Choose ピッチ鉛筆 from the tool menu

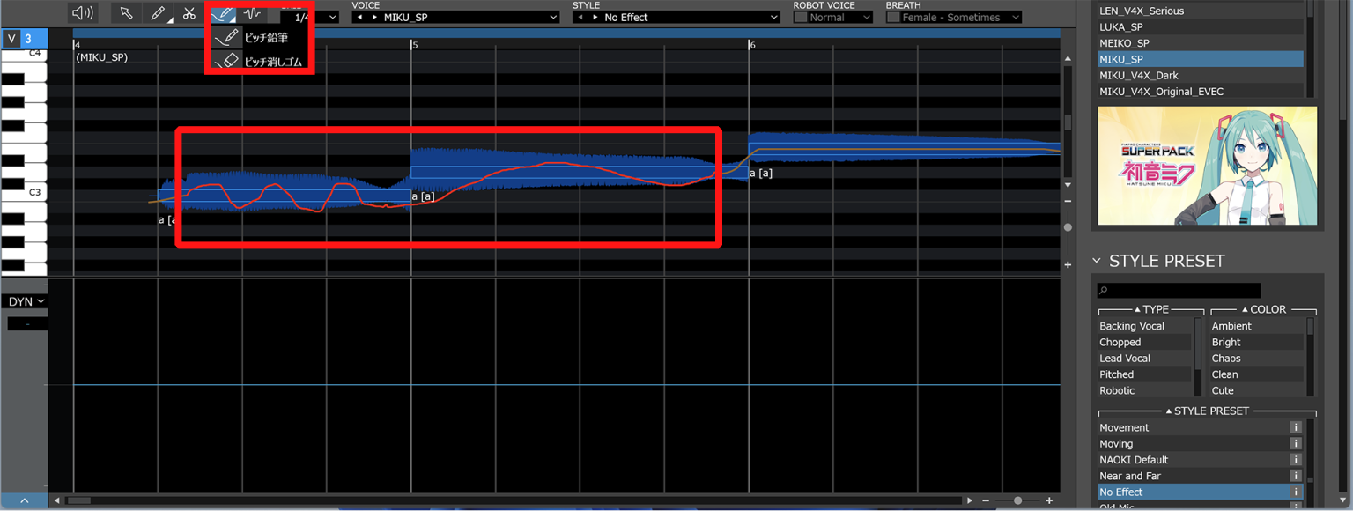pos(265,38)
